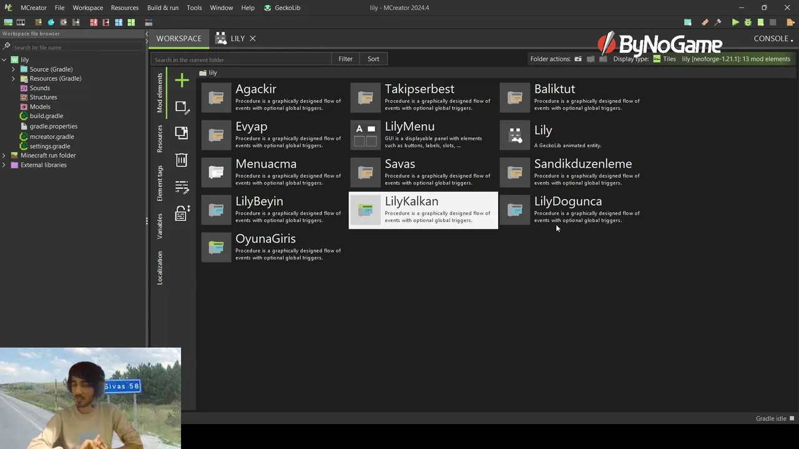Click the green Run client play icon

pyautogui.click(x=735, y=22)
